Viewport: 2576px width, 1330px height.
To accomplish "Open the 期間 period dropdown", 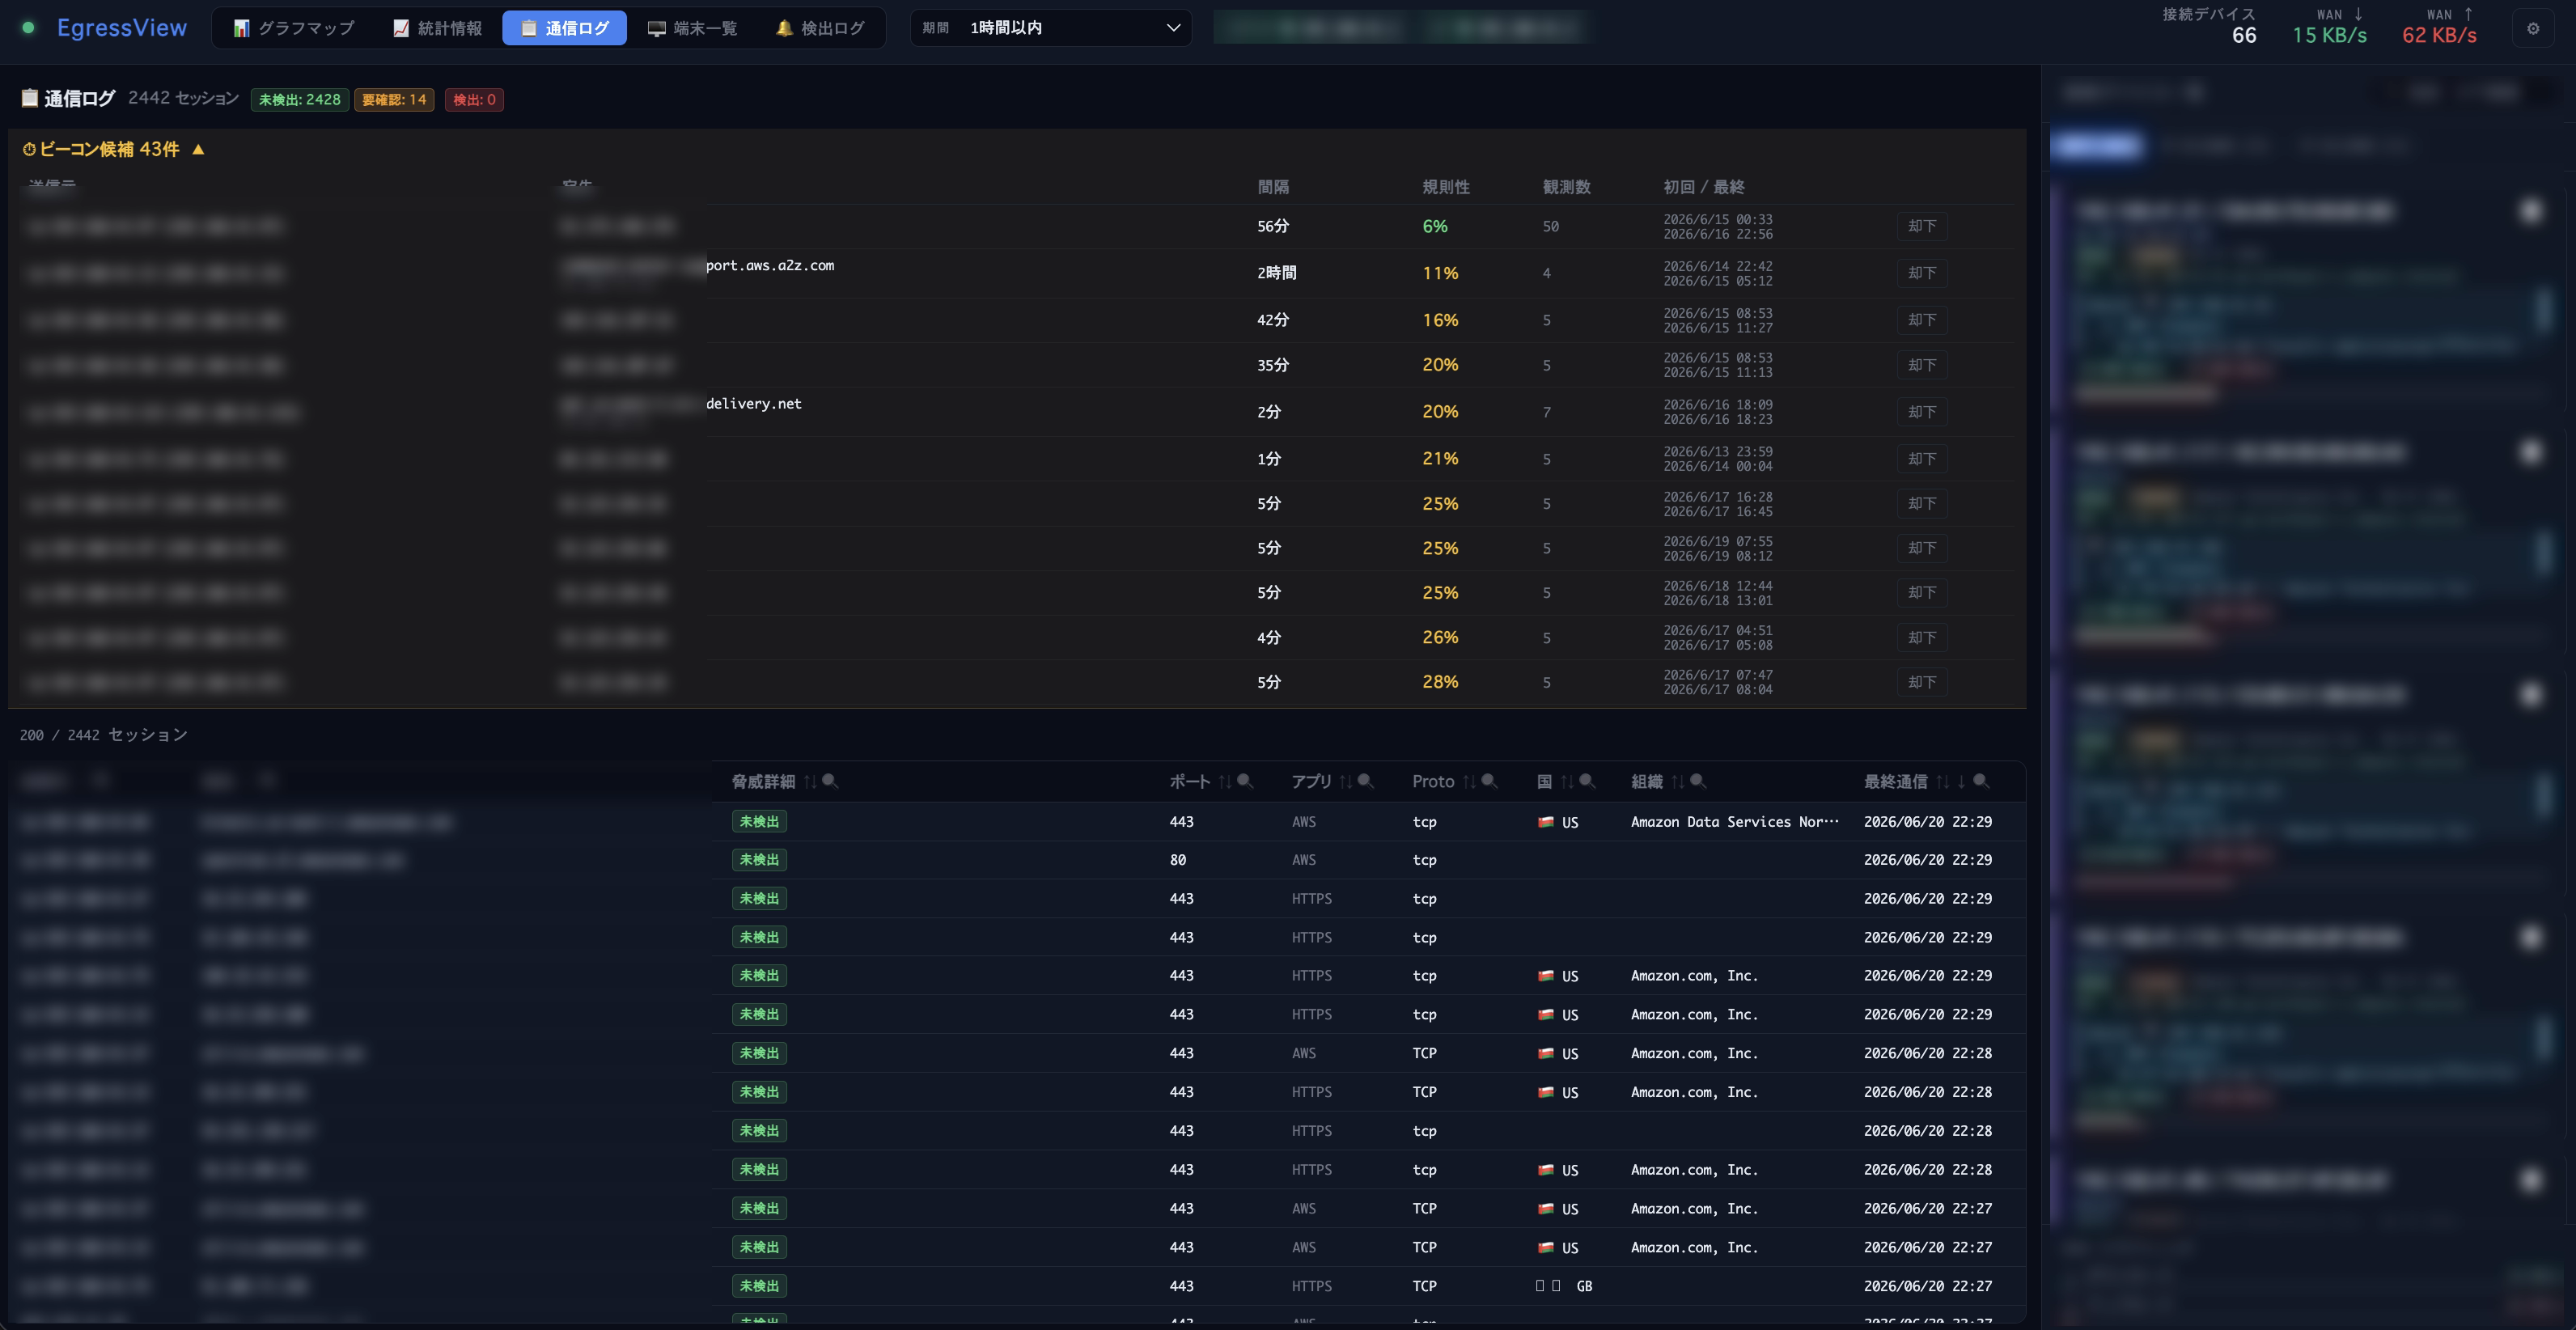I will 1050,28.
